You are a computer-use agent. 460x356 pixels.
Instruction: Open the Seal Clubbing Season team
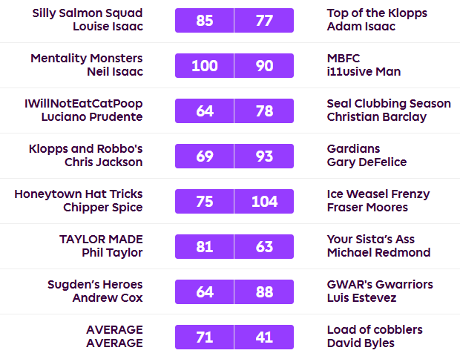pyautogui.click(x=389, y=104)
